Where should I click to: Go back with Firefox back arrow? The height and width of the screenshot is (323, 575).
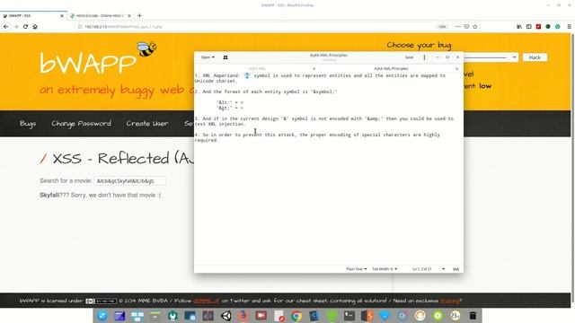tap(6, 26)
